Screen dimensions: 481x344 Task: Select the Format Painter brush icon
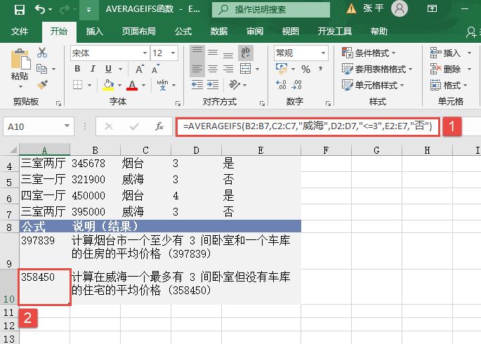point(42,84)
